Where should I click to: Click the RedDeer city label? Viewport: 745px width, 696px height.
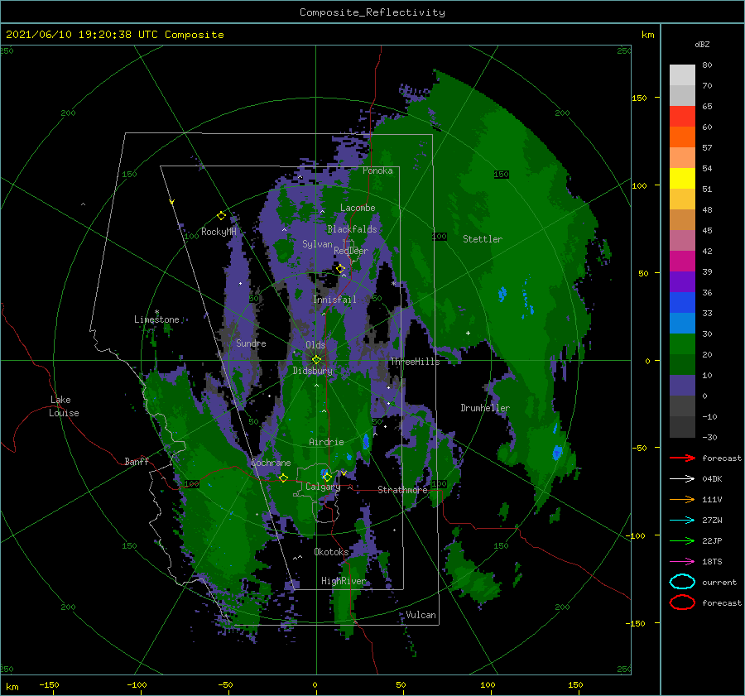click(351, 251)
